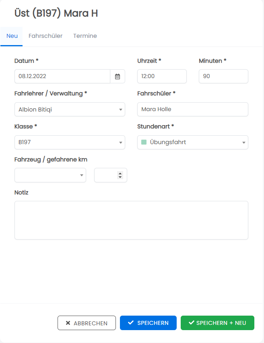Image resolution: width=264 pixels, height=343 pixels.
Task: Open the empty Fahrzeug dropdown
Action: (x=50, y=175)
